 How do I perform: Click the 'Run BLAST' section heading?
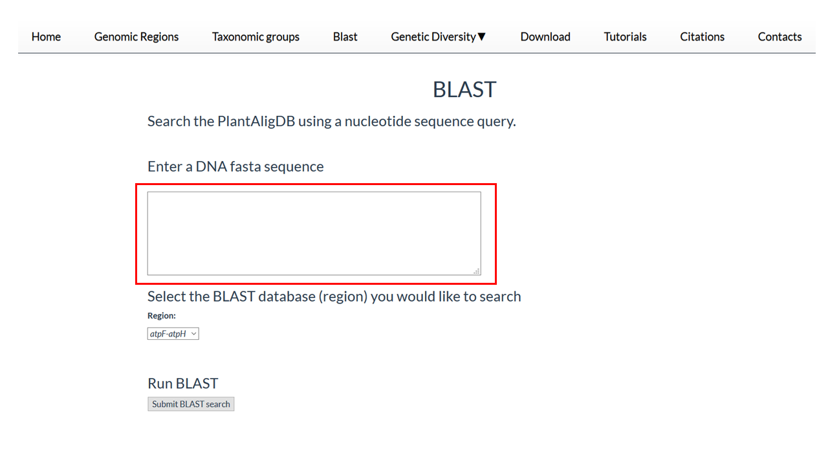point(183,383)
